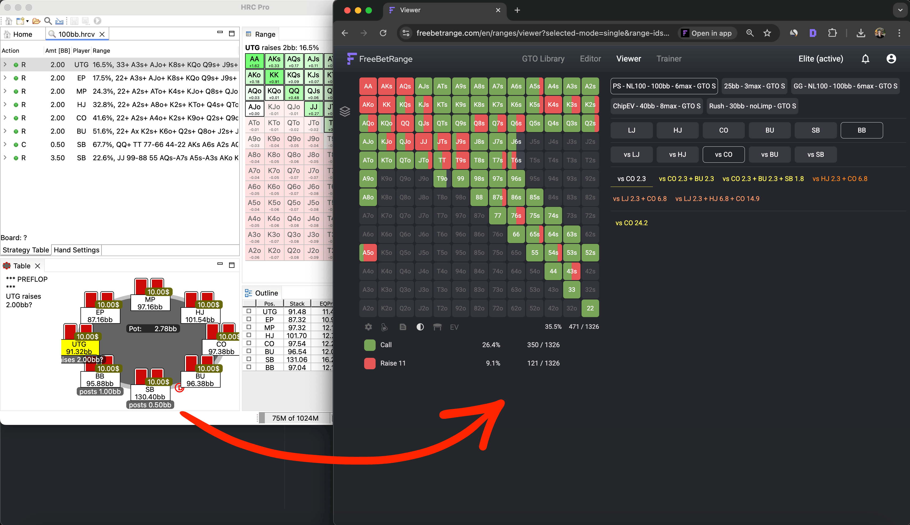Screen dimensions: 910x525
Task: Check the CO row checkbox in Outline
Action: pos(249,343)
